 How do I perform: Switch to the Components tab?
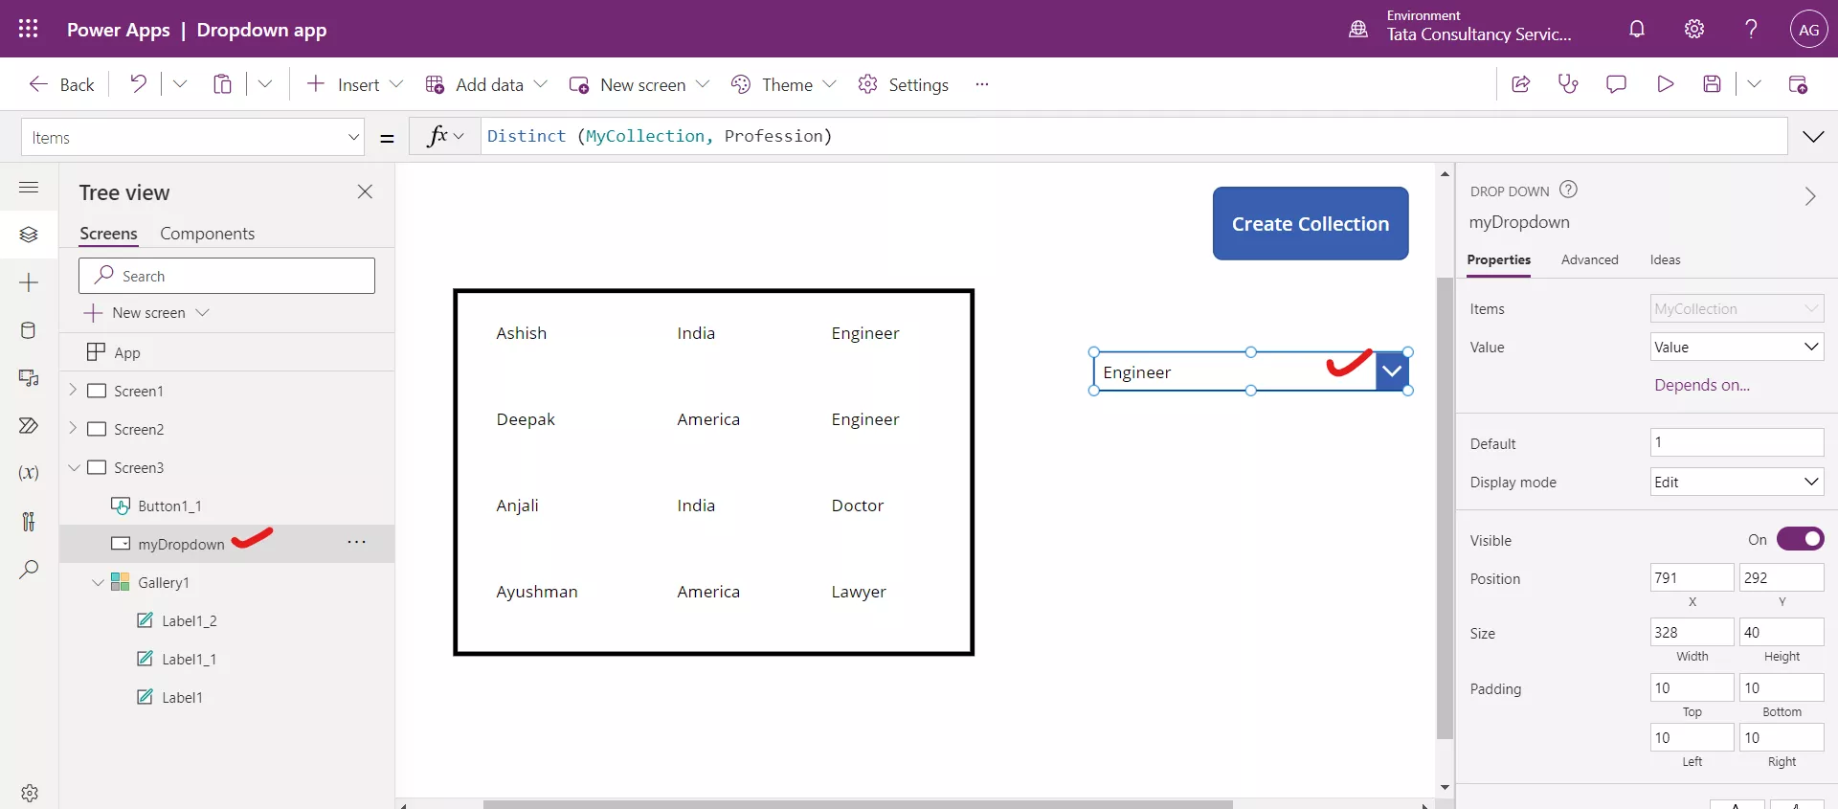[207, 234]
